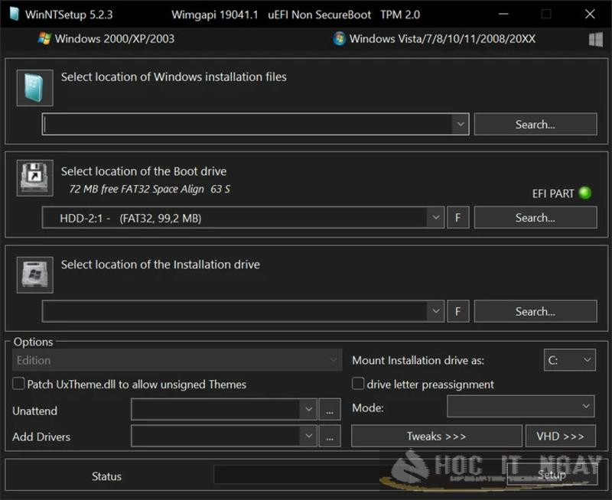Click the green EFI PART status indicator
Image resolution: width=612 pixels, height=500 pixels.
[x=584, y=193]
